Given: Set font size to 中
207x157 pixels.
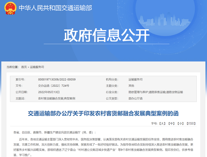Looking at the screenshot, I should tap(171, 124).
